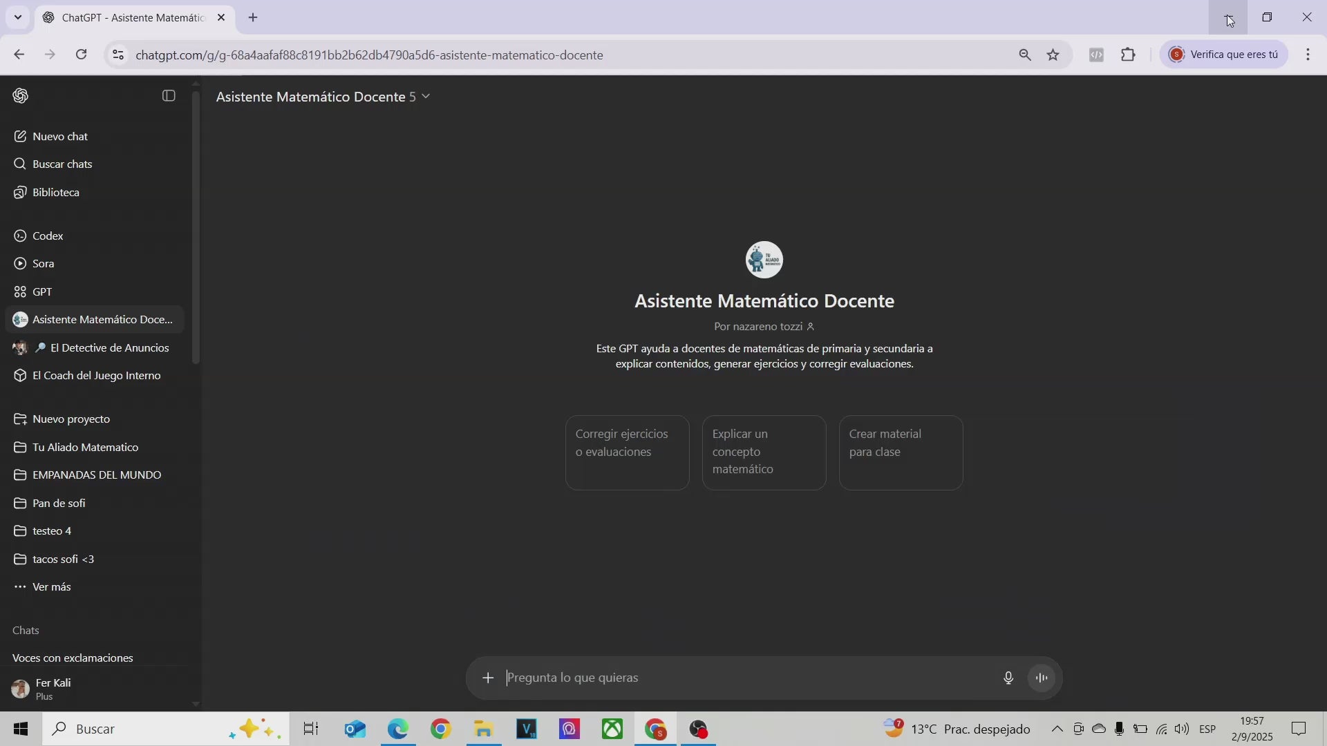1327x746 pixels.
Task: Select the ChatGPT browser tab
Action: click(135, 18)
